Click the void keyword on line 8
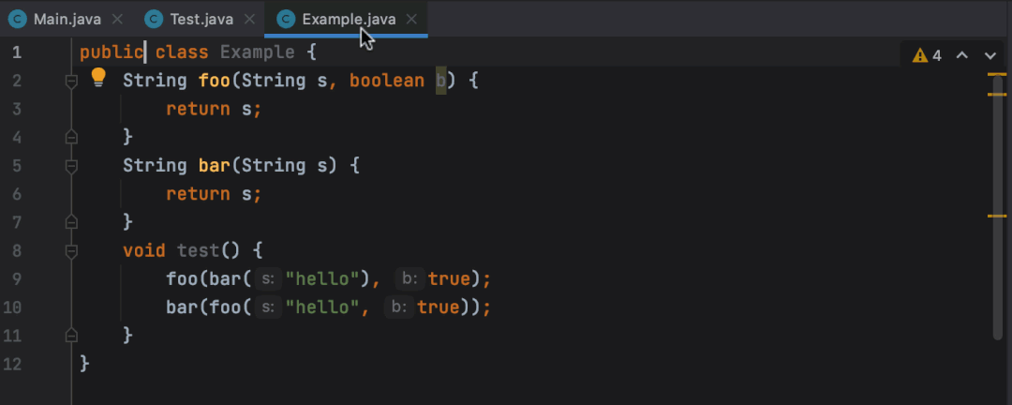 pos(144,250)
